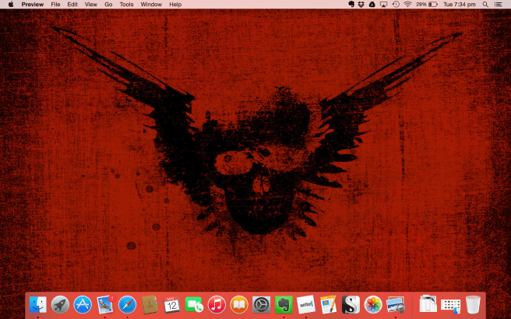Viewport: 511px width, 319px height.
Task: Open System Preferences gear icon
Action: tap(262, 305)
